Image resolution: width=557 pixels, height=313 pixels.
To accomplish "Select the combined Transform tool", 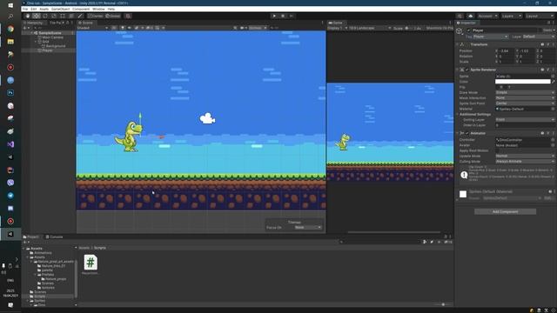I will pos(71,16).
